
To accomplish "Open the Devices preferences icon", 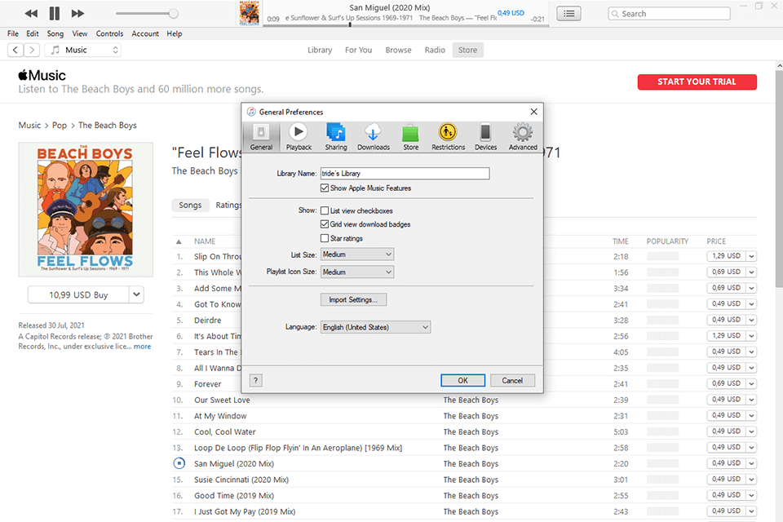I will [485, 136].
